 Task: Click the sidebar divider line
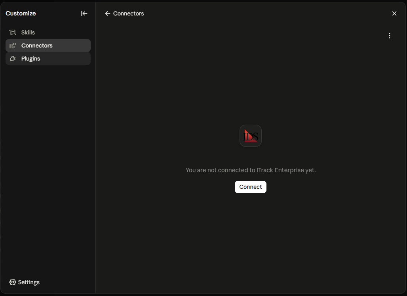click(x=95, y=148)
